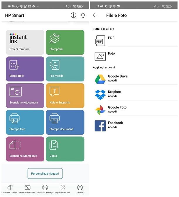Tap the Facebook title text
The image size is (179, 197).
tap(115, 123)
